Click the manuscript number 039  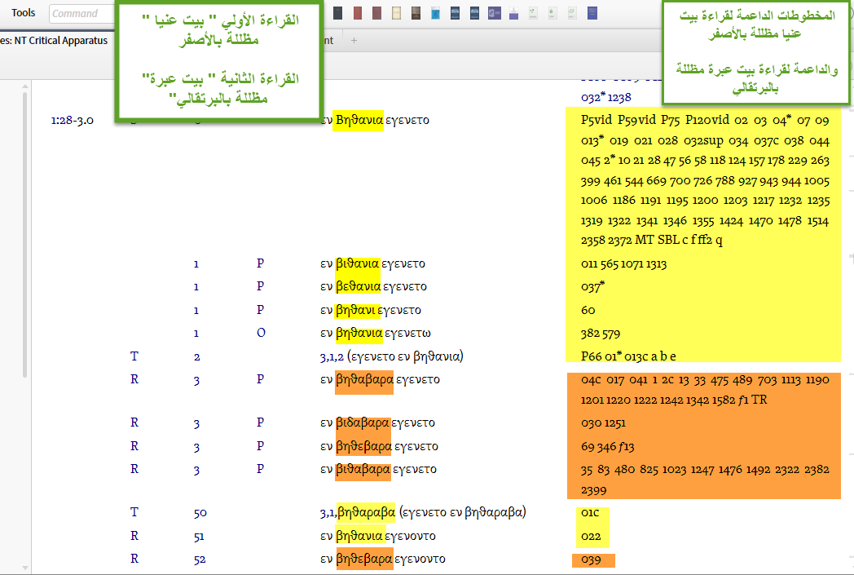point(591,560)
